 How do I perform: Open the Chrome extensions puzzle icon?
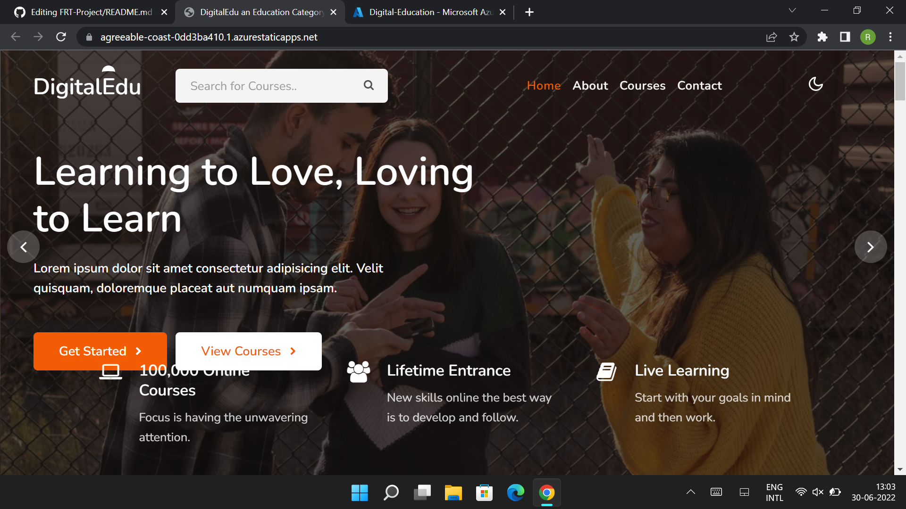coord(822,37)
